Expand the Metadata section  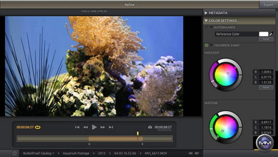[206, 13]
